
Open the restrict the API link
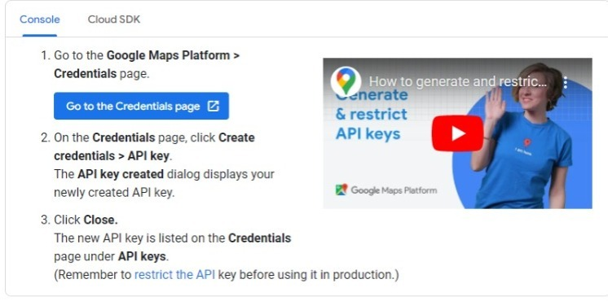pyautogui.click(x=174, y=275)
